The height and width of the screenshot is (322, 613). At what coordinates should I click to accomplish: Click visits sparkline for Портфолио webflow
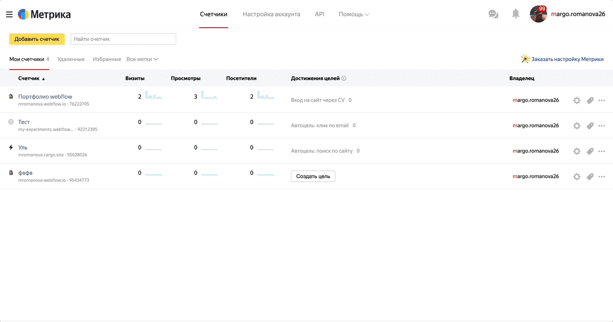click(x=153, y=95)
